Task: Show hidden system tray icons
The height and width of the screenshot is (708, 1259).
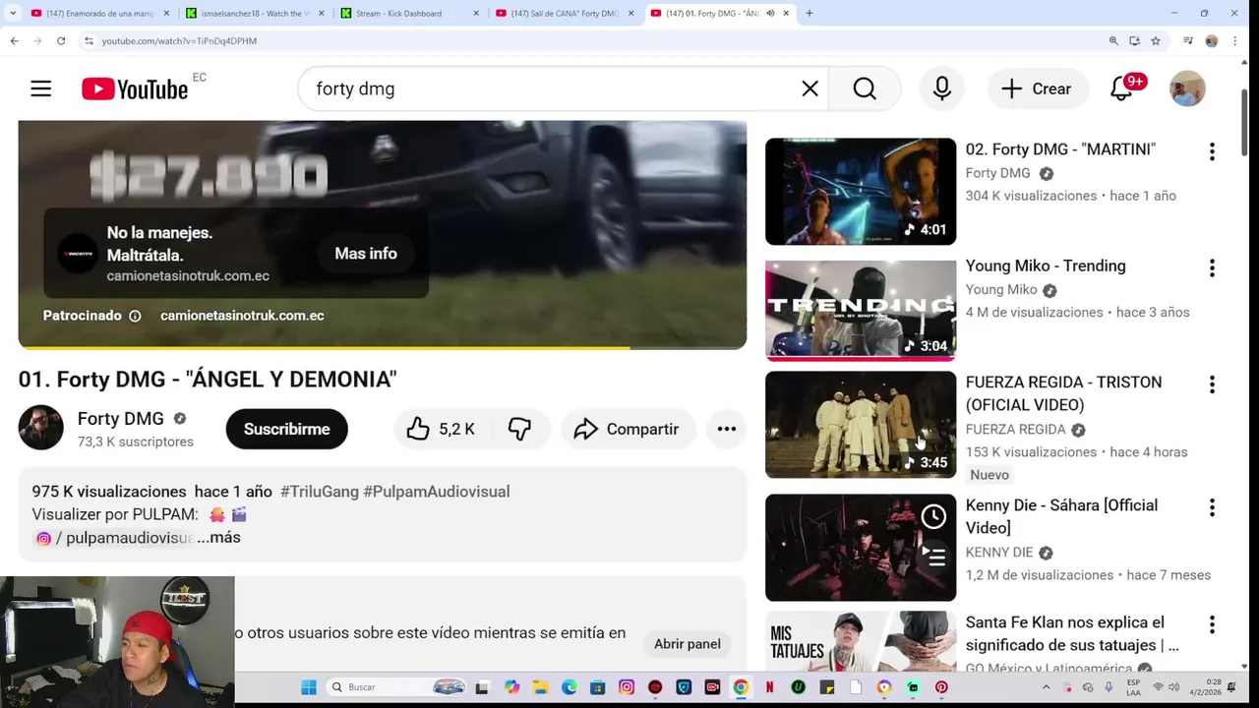Action: click(x=1046, y=687)
